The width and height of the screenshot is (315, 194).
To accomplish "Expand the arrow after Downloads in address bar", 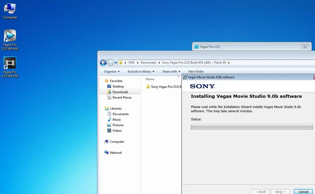I will click(x=159, y=63).
